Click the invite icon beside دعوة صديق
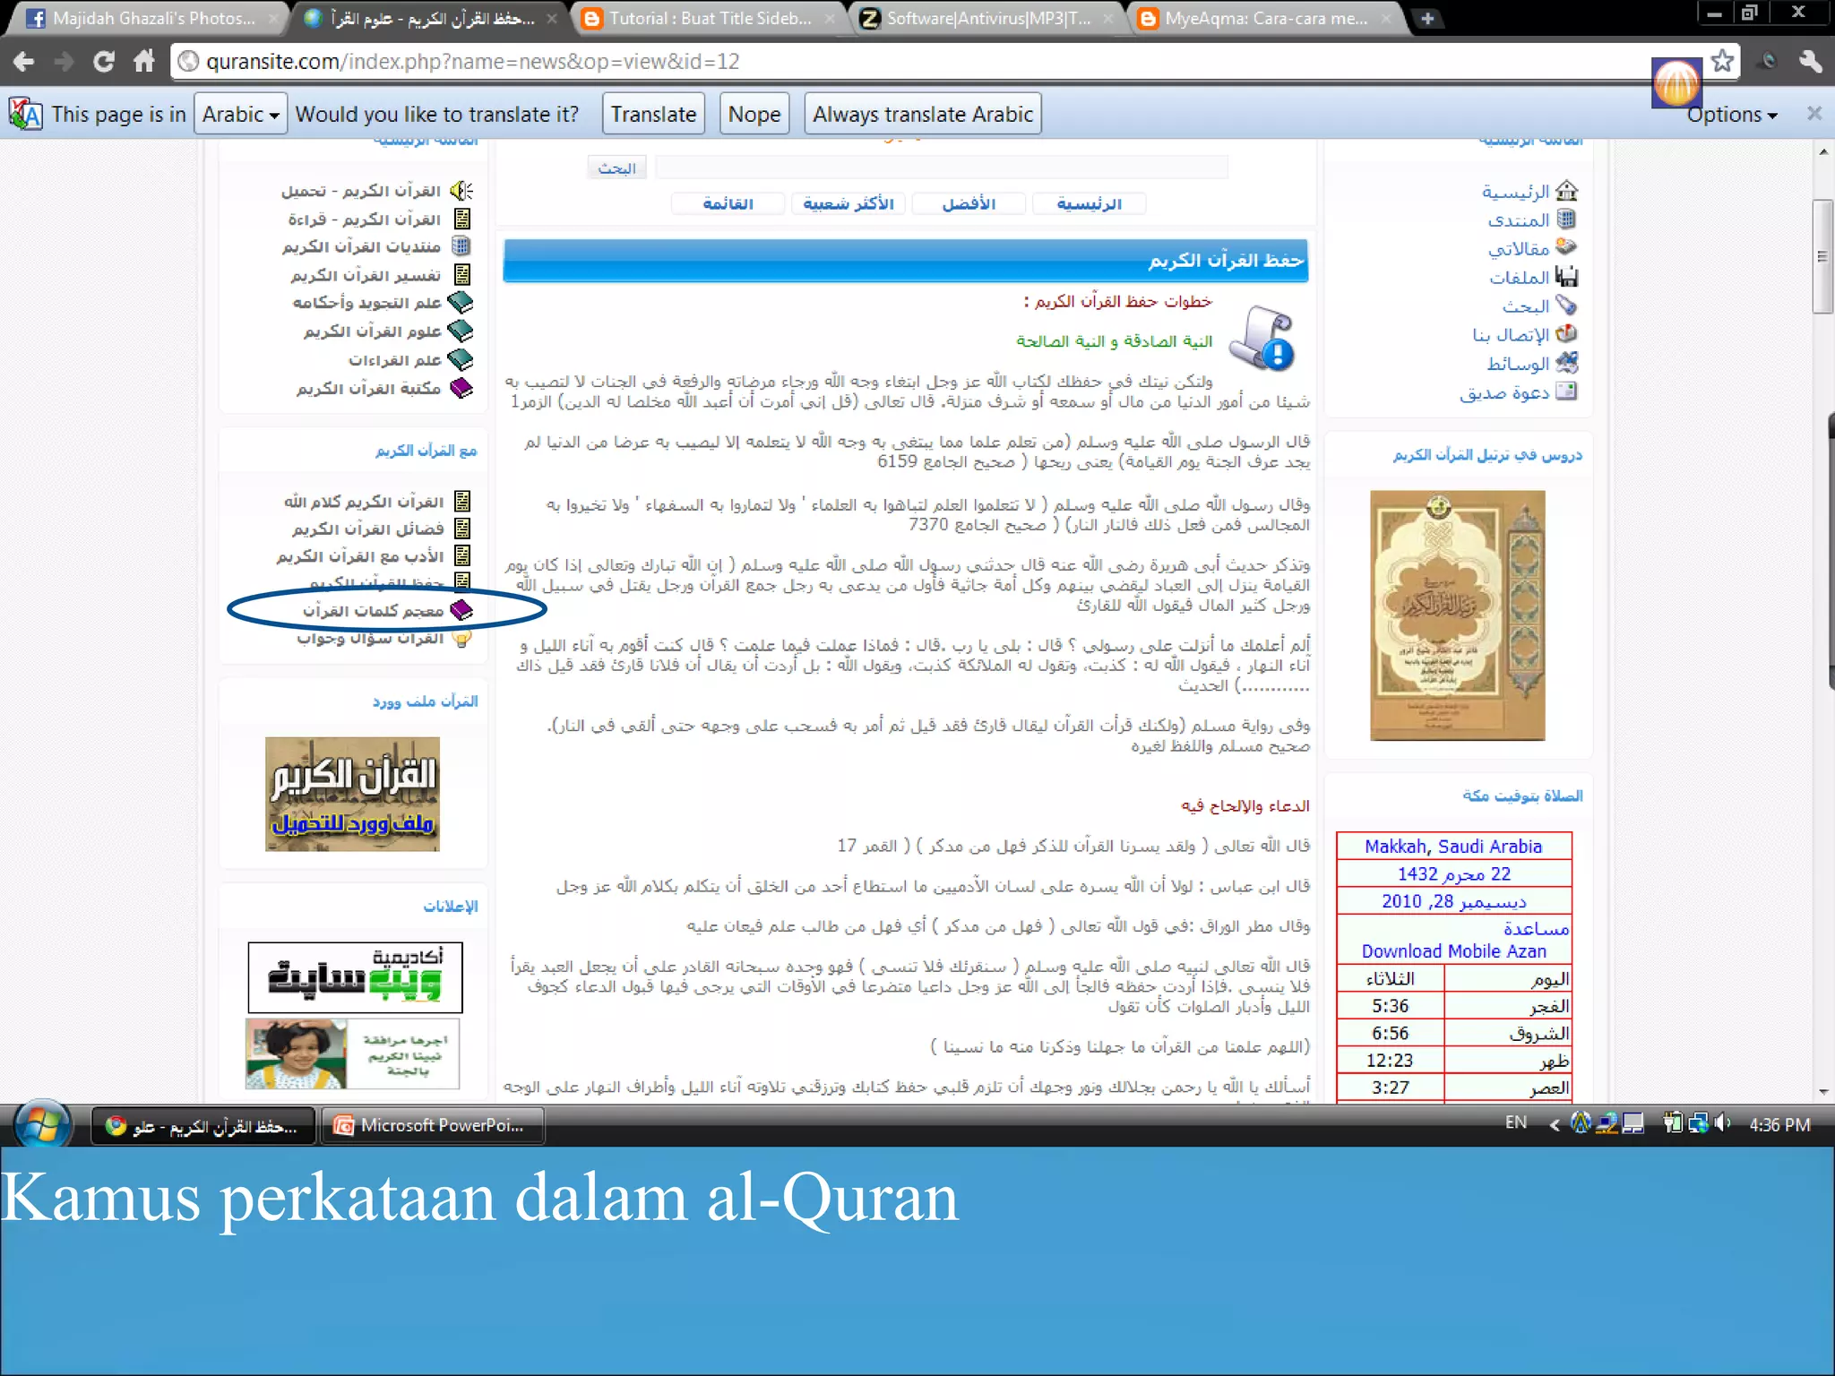The width and height of the screenshot is (1835, 1376). coord(1567,391)
